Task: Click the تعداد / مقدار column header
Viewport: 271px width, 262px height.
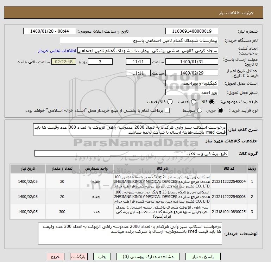Action: [x=62, y=168]
